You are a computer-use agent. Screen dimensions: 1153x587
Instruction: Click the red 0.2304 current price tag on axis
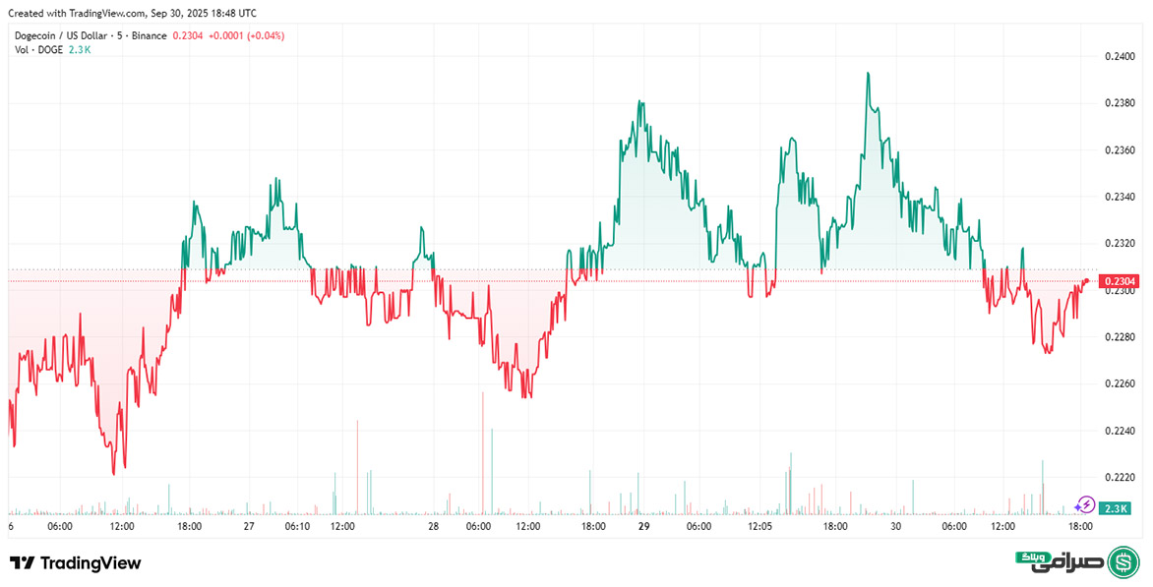(x=1119, y=280)
